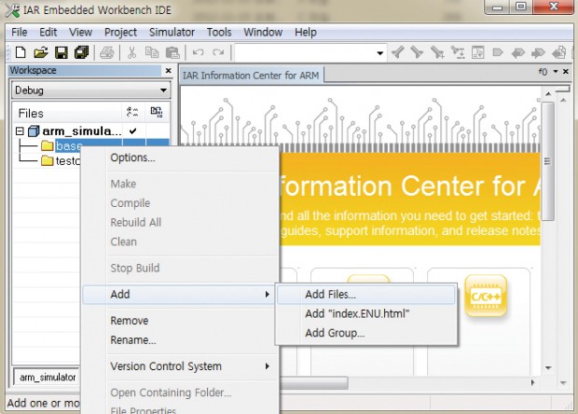This screenshot has height=414, width=578.
Task: Select the arm_simula project node
Action: 82,131
